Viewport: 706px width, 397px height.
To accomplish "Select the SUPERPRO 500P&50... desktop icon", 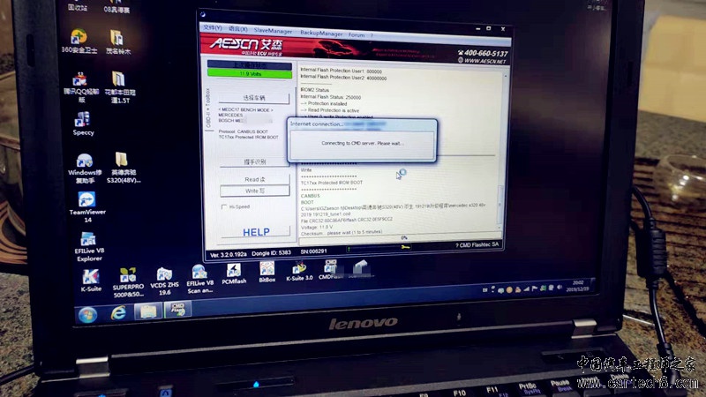I will (128, 282).
